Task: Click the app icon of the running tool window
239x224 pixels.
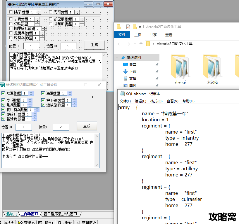Action: (2, 85)
